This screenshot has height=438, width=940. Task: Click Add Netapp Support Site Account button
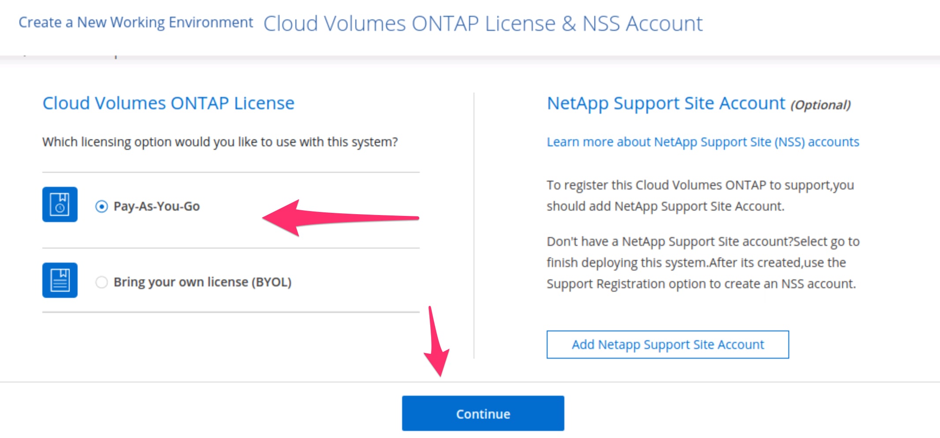click(668, 345)
